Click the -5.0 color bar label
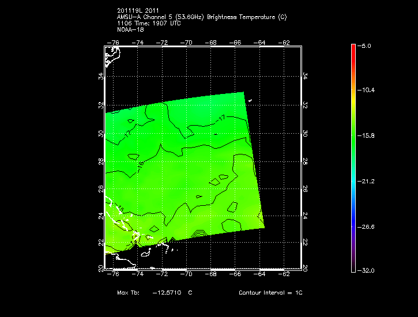This screenshot has width=418, height=317. pos(367,45)
